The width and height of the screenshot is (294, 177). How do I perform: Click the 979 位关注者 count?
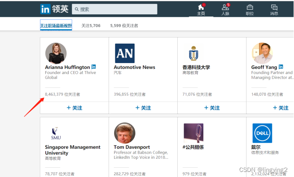tap(194, 174)
